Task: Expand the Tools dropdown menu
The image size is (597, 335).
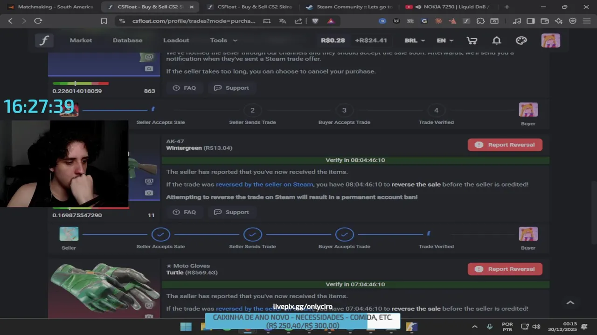Action: click(223, 40)
